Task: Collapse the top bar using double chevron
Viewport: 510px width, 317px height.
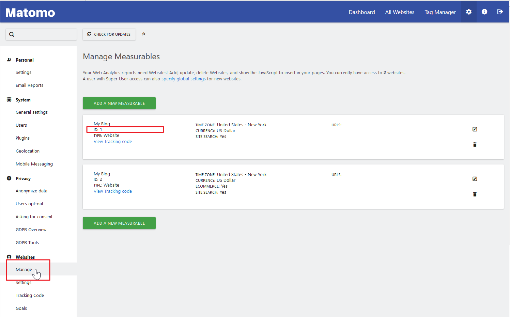Action: pyautogui.click(x=144, y=34)
